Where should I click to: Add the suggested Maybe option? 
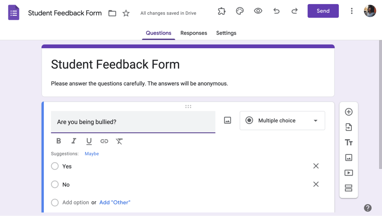[x=92, y=154]
